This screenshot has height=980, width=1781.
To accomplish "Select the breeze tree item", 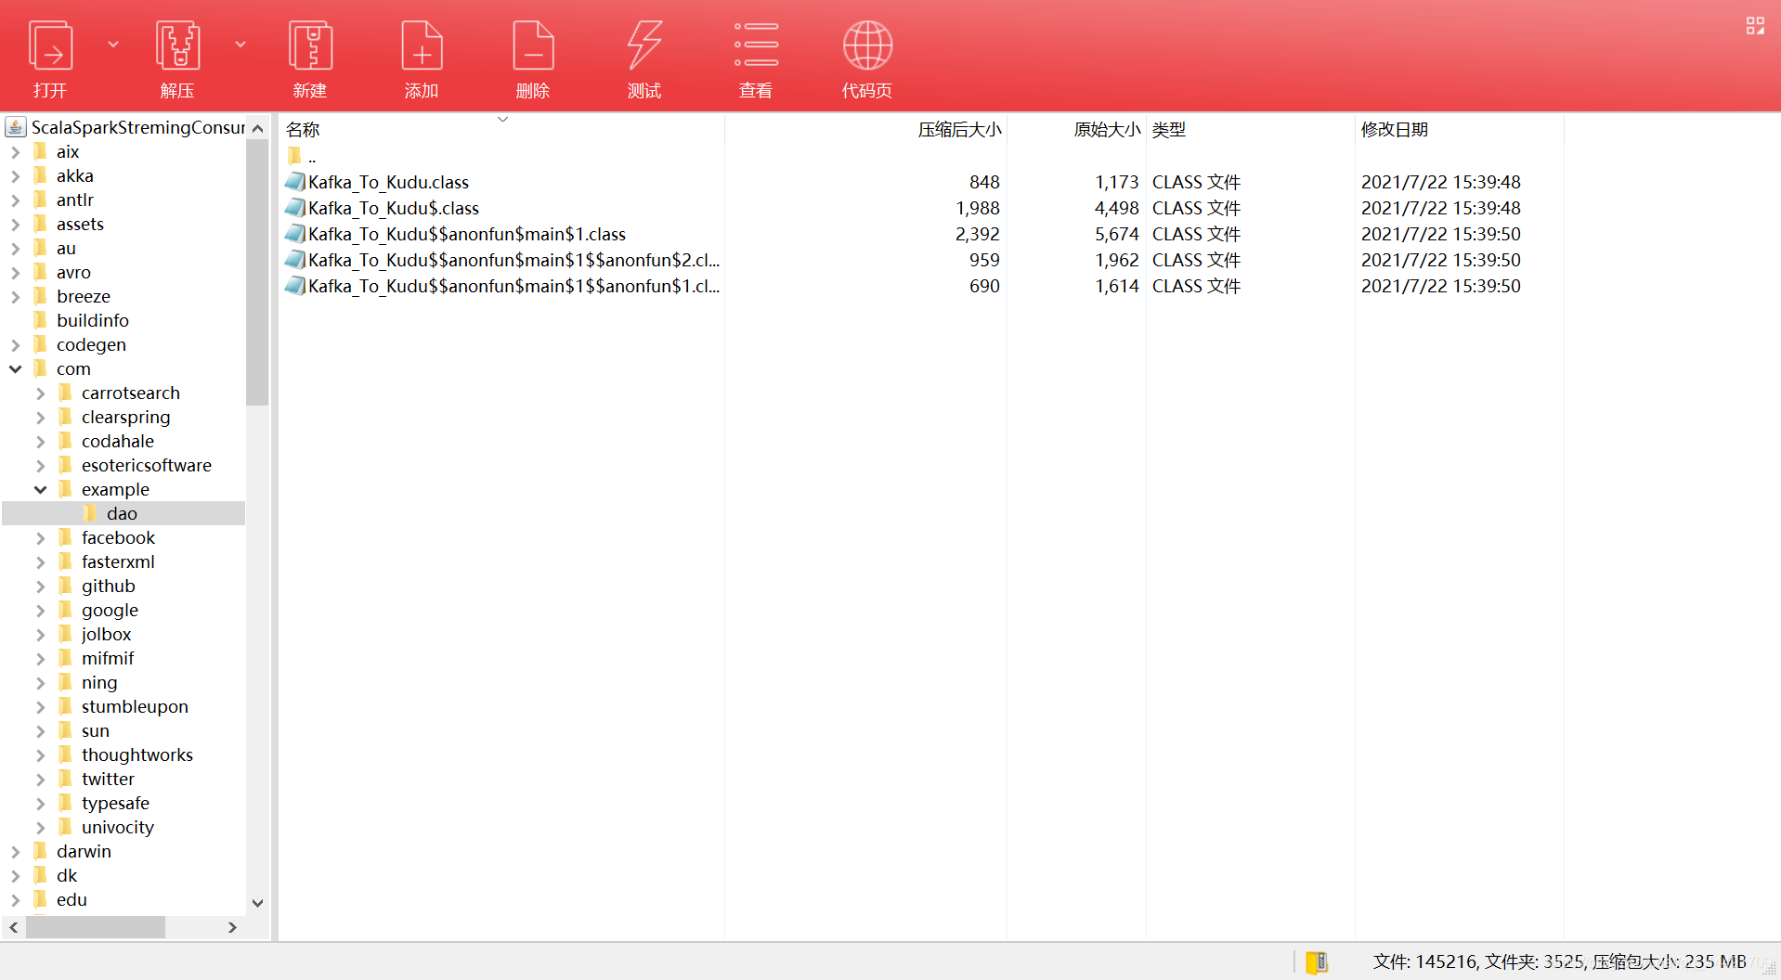I will pos(84,296).
